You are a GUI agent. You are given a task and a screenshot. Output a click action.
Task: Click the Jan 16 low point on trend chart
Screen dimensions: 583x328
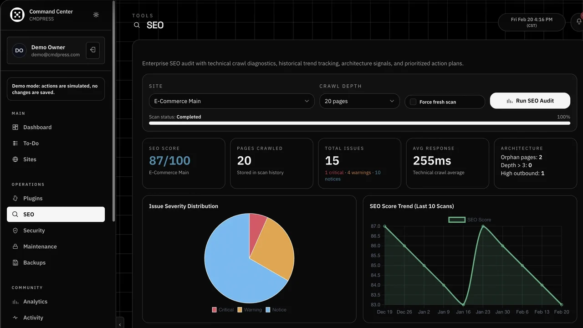[x=463, y=305]
